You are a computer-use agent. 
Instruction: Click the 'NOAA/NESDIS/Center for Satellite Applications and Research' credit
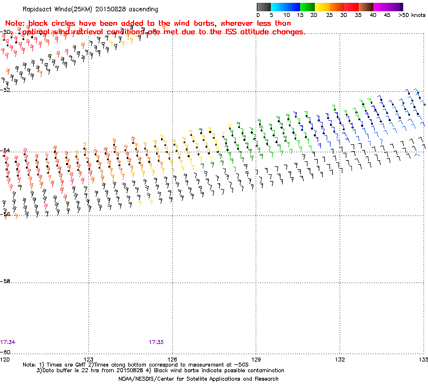[198, 379]
